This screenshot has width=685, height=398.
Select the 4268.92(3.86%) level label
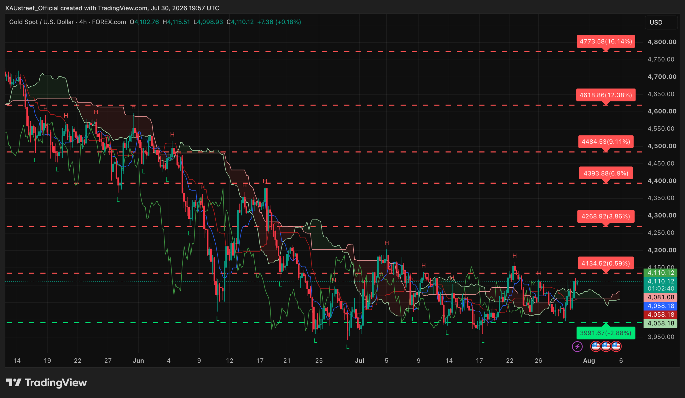(606, 217)
